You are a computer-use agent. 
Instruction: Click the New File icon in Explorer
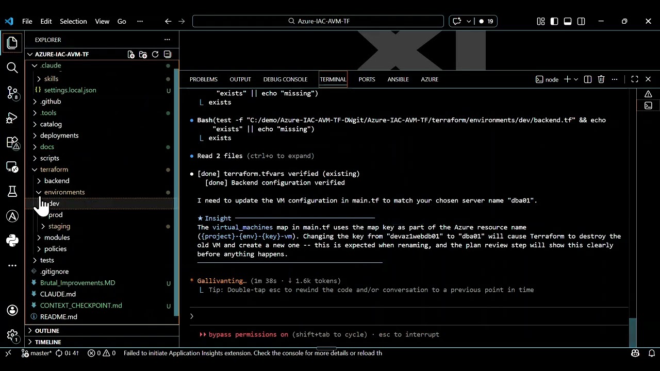(131, 54)
